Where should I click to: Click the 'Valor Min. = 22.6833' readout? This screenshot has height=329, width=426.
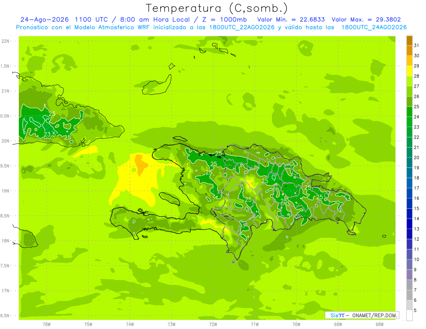coord(291,20)
